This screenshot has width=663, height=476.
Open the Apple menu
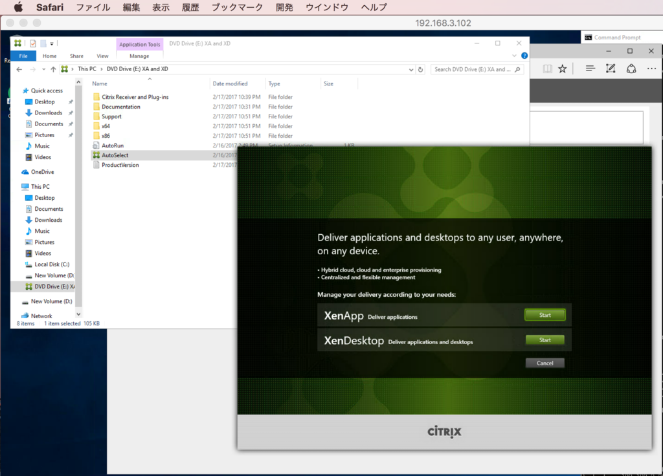pyautogui.click(x=18, y=7)
